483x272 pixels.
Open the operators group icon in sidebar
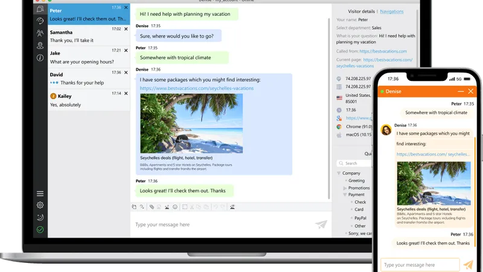click(x=40, y=33)
